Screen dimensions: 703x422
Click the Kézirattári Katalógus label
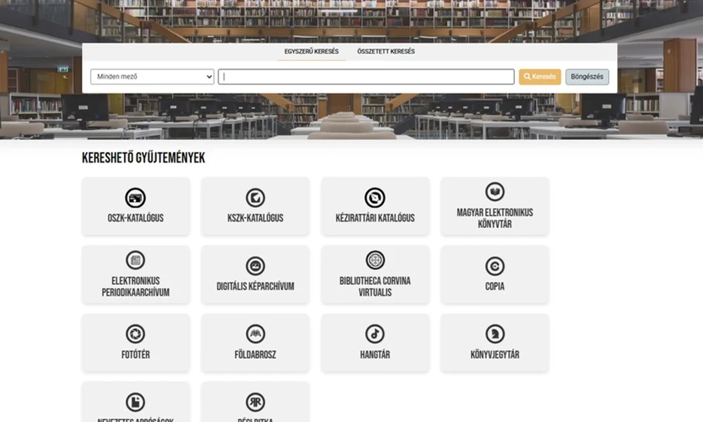(x=375, y=218)
